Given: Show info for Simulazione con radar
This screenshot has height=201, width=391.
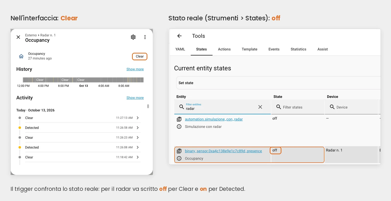Looking at the screenshot, I should tap(179, 127).
